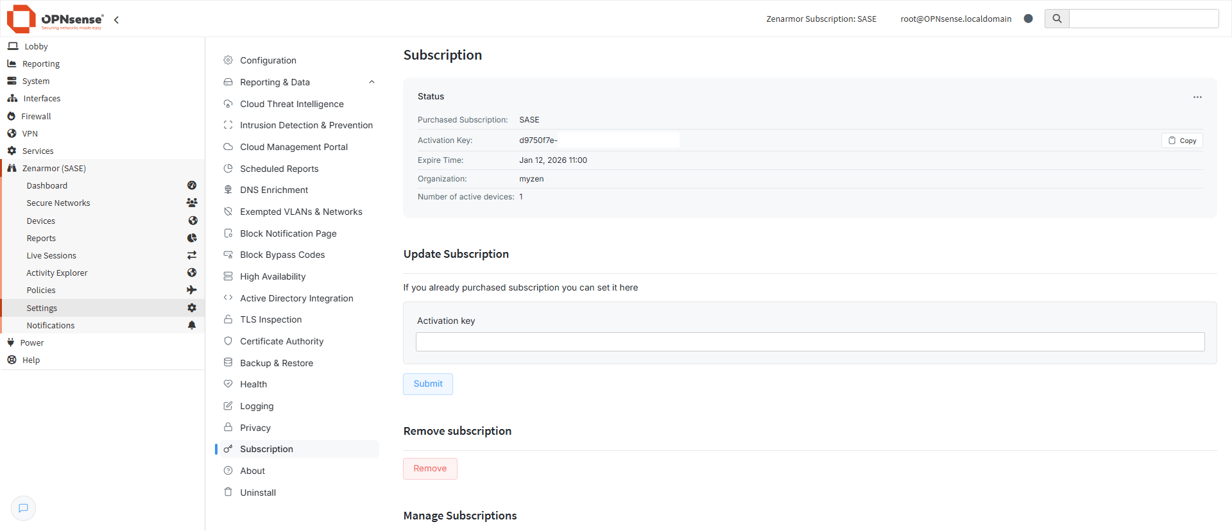Open Scheduled Reports settings
Viewport: 1232px width, 531px height.
(279, 169)
